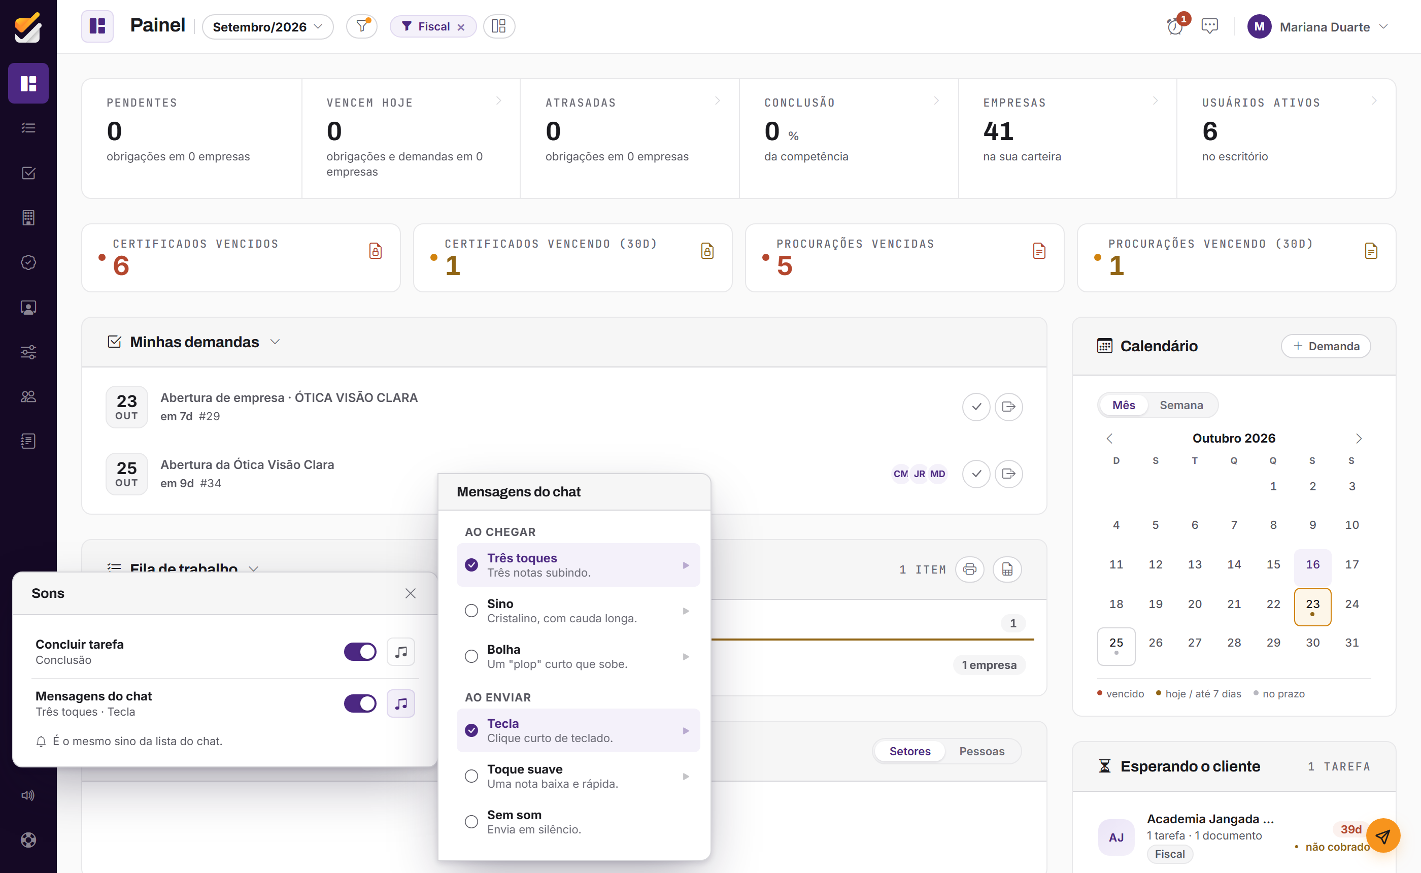Close the Sons panel
The height and width of the screenshot is (873, 1421).
click(x=411, y=593)
